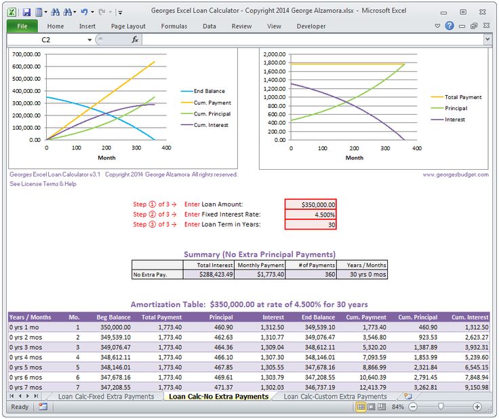This screenshot has height=419, width=499.
Task: Switch to Normal view icon
Action: coord(361,407)
